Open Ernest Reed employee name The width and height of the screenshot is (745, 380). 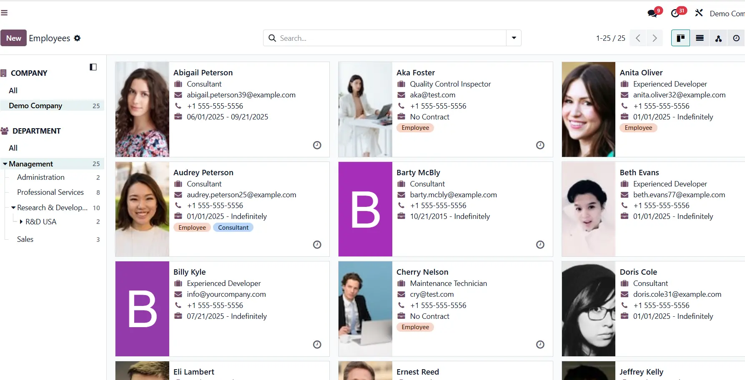pyautogui.click(x=418, y=372)
